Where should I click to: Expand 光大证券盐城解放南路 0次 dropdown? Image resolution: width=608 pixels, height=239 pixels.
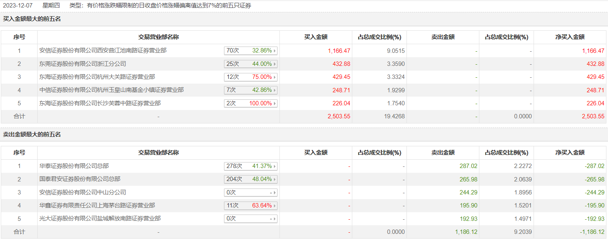pos(251,218)
